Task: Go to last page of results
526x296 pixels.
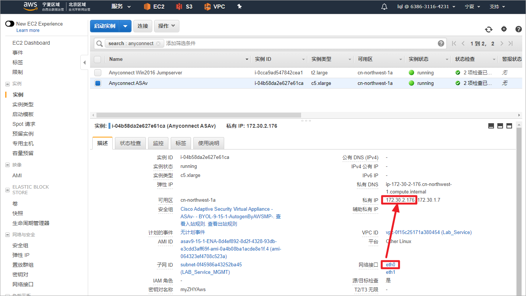Action: tap(511, 44)
